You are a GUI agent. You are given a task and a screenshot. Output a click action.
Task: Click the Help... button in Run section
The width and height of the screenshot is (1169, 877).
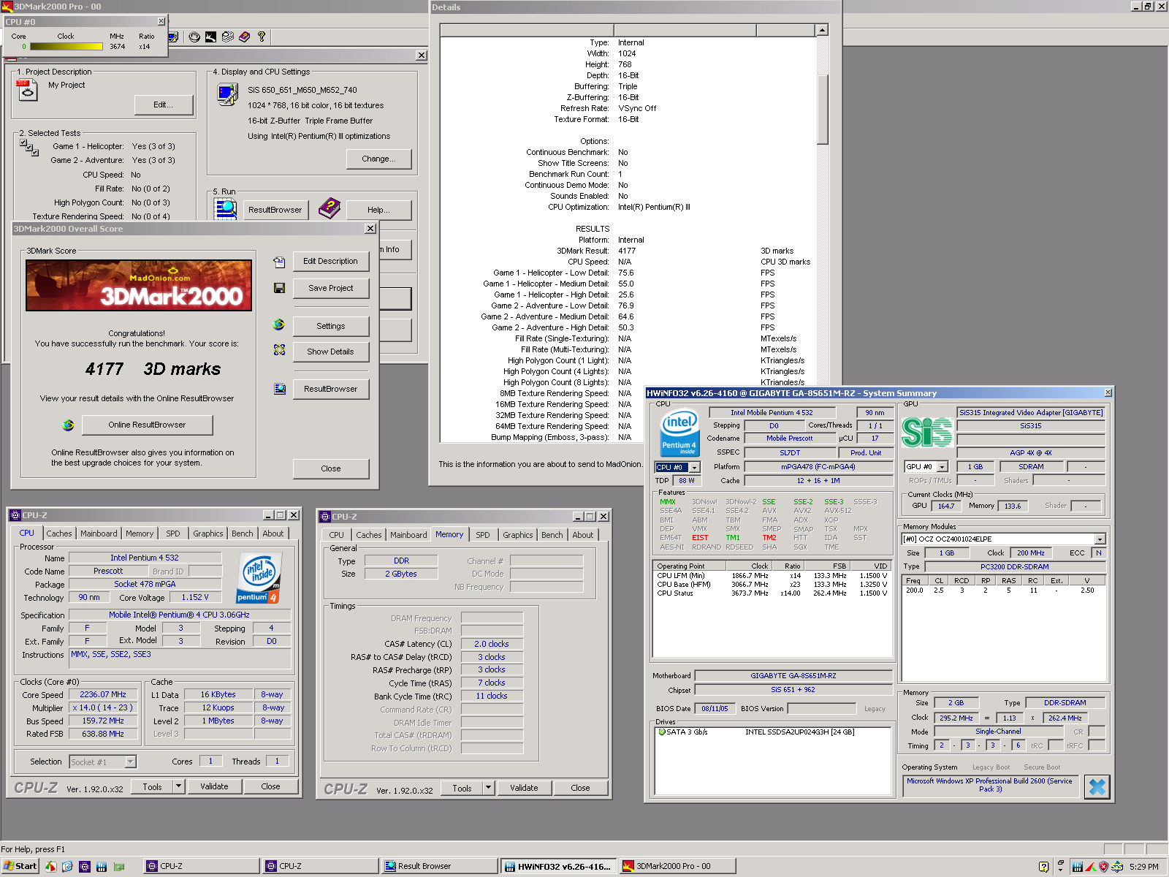(x=378, y=210)
